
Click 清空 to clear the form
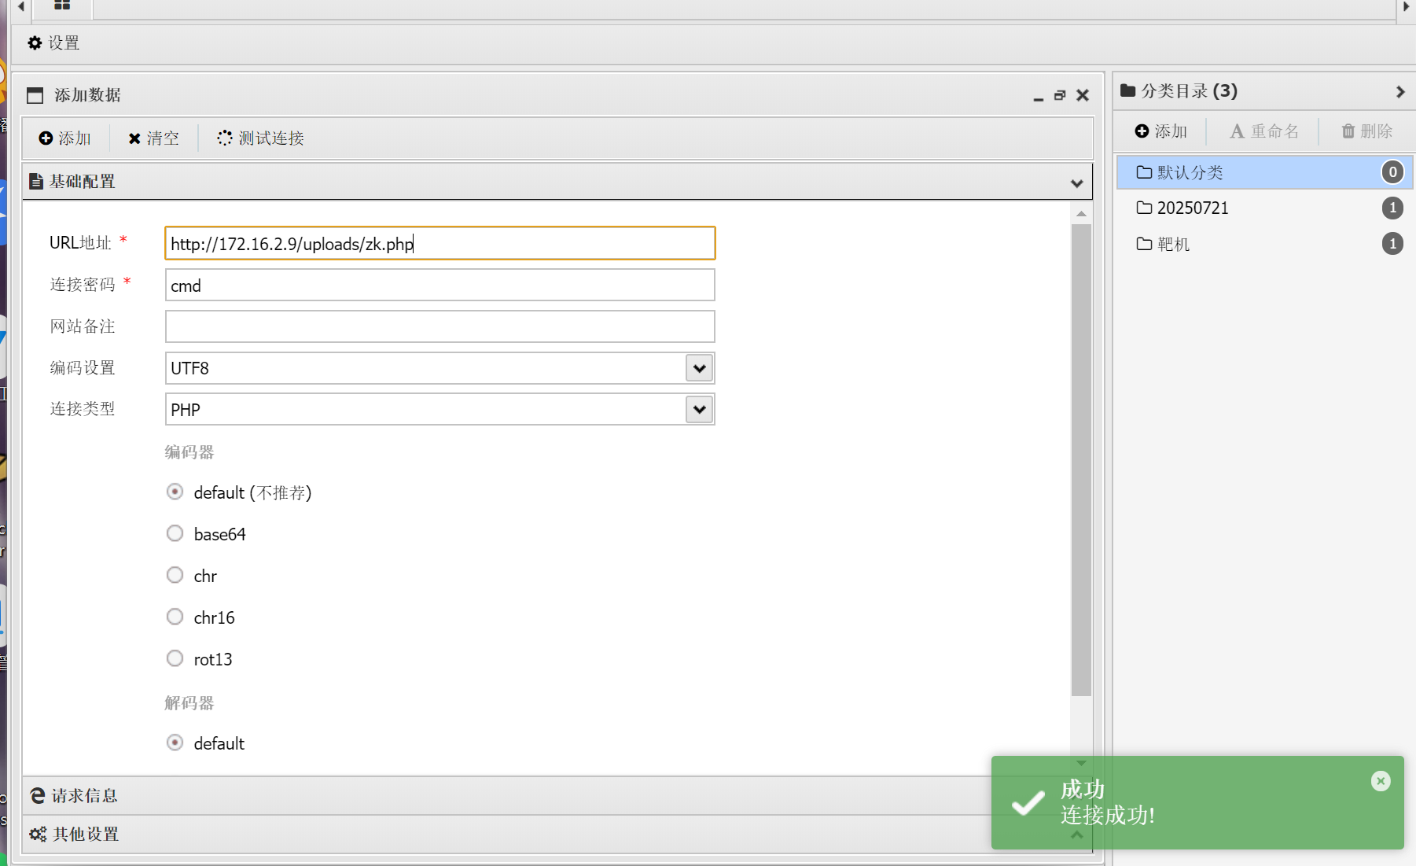click(154, 138)
